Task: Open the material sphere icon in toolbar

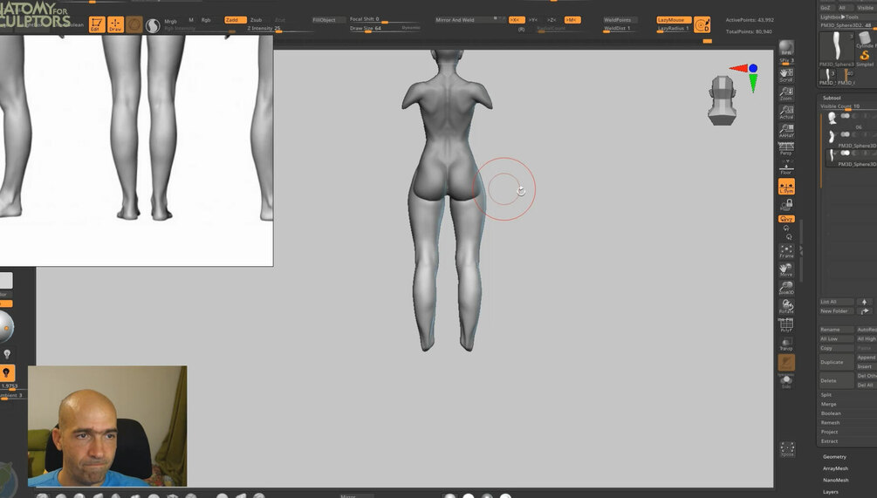Action: point(152,25)
